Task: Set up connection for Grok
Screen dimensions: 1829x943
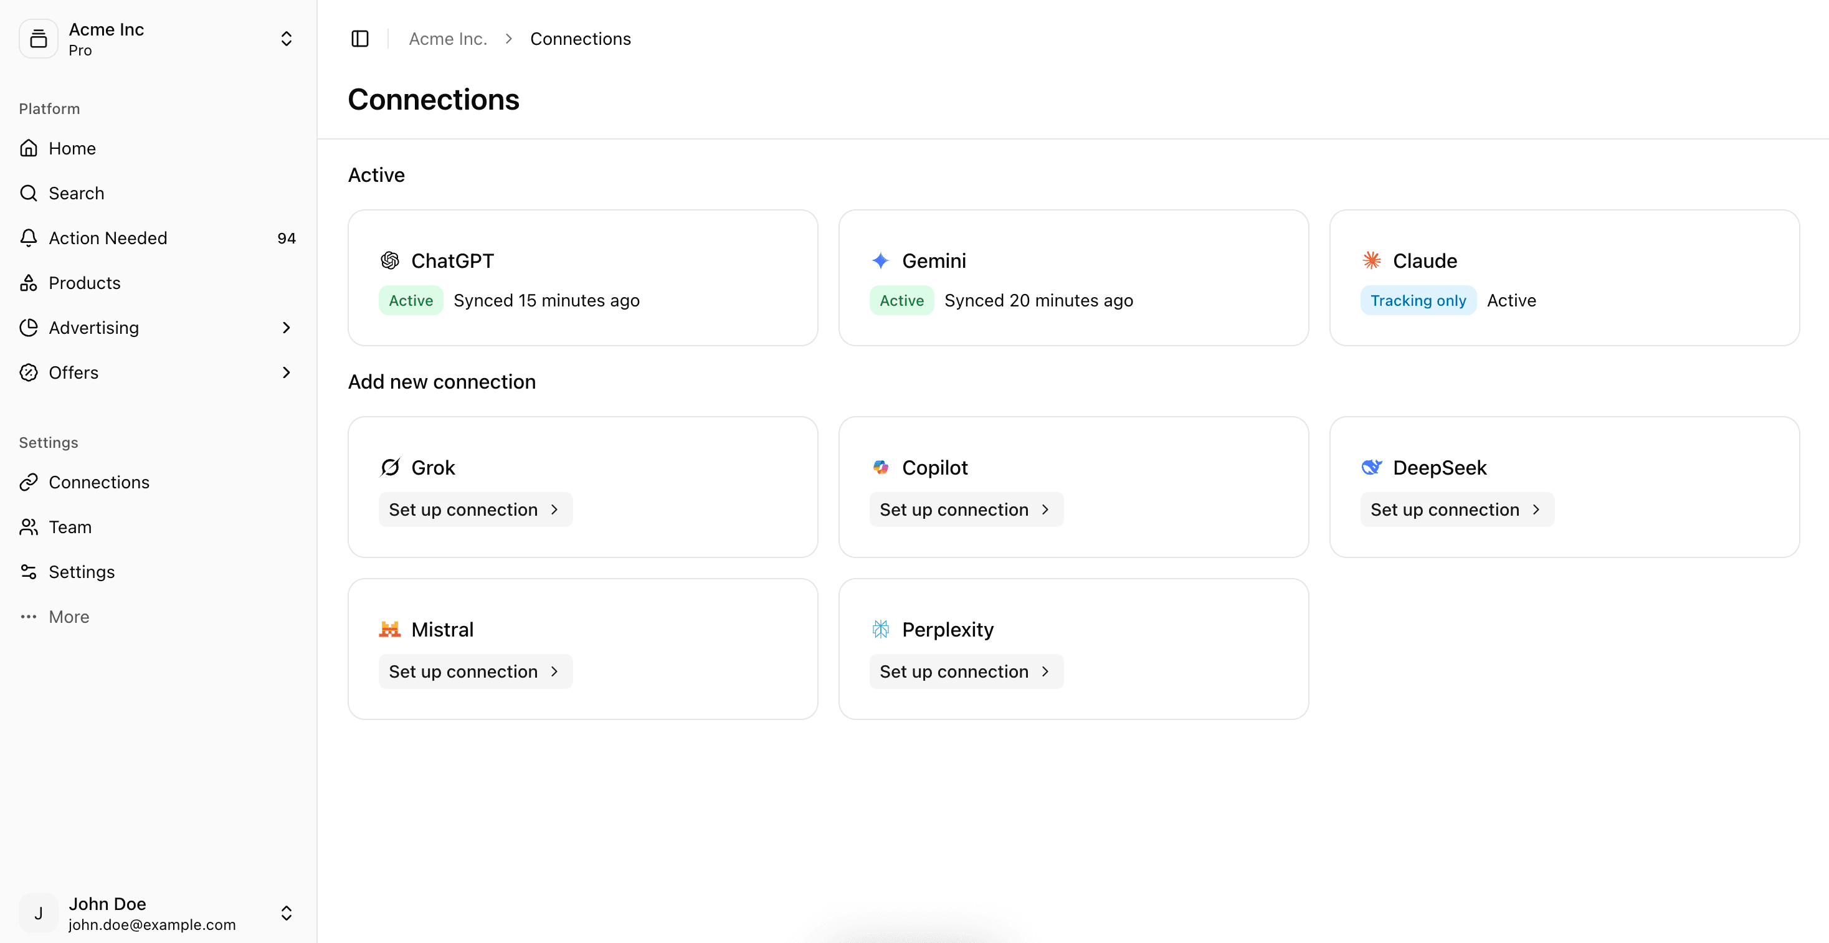Action: (474, 508)
